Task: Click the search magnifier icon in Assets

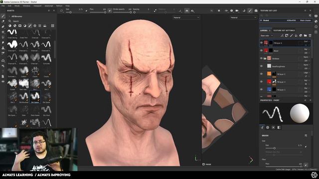Action: pyautogui.click(x=9, y=21)
